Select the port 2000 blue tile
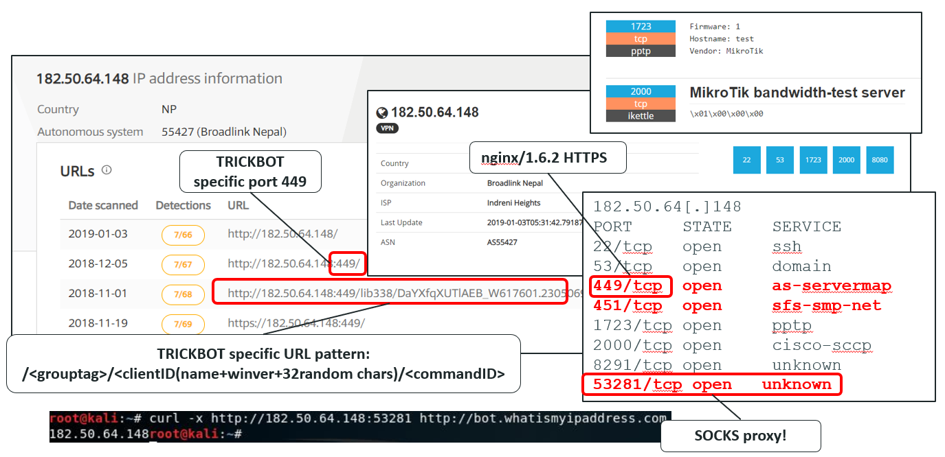 coord(846,160)
